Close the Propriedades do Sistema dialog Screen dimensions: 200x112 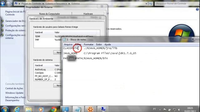[x=102, y=6]
